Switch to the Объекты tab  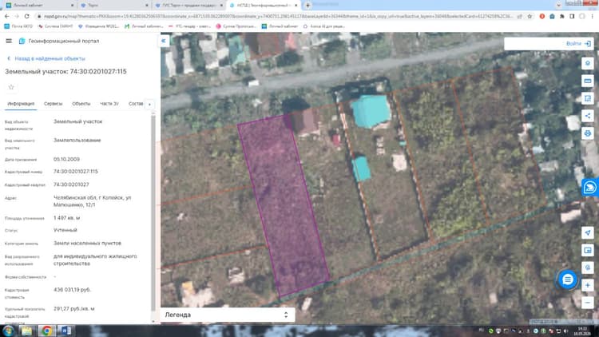tap(81, 104)
